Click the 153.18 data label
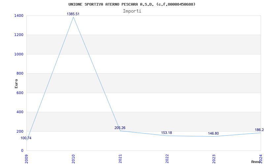The height and width of the screenshot is (165, 264). pos(167,133)
